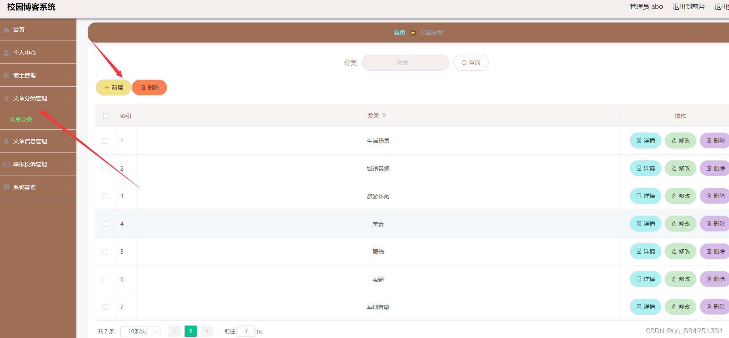The width and height of the screenshot is (729, 338).
Task: Expand the 举报投诉管理 menu chevron
Action: point(66,163)
